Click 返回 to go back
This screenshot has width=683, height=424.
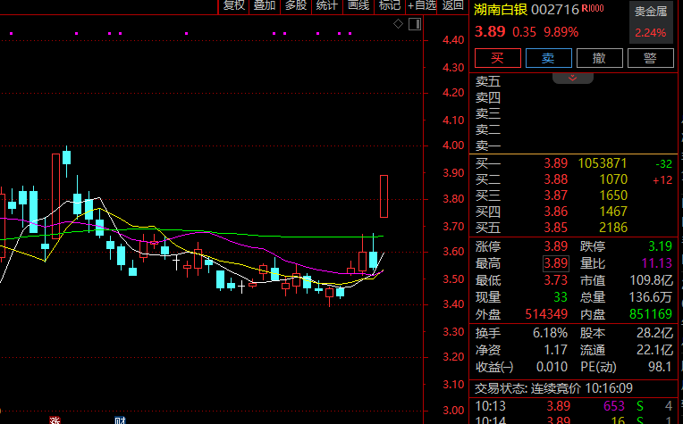coord(452,5)
